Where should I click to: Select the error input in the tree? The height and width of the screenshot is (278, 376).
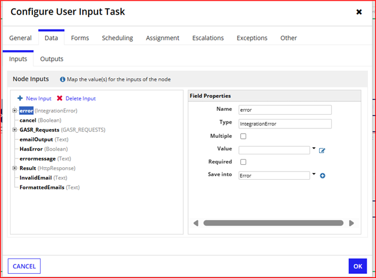26,111
